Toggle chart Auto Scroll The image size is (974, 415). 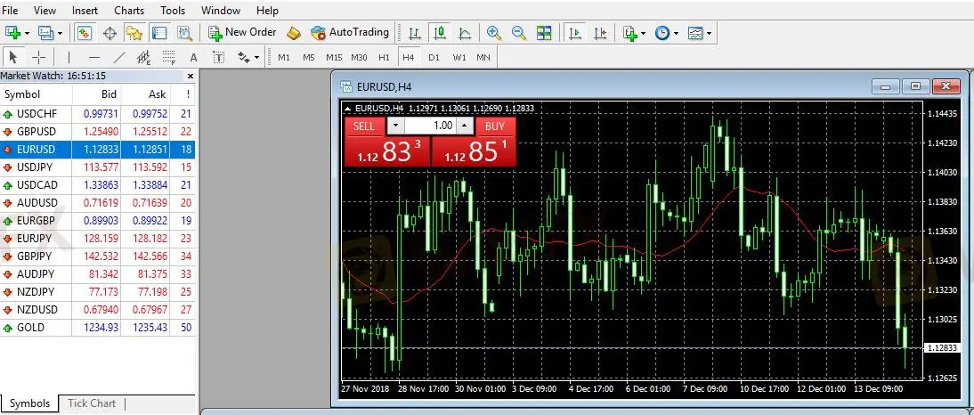click(575, 33)
